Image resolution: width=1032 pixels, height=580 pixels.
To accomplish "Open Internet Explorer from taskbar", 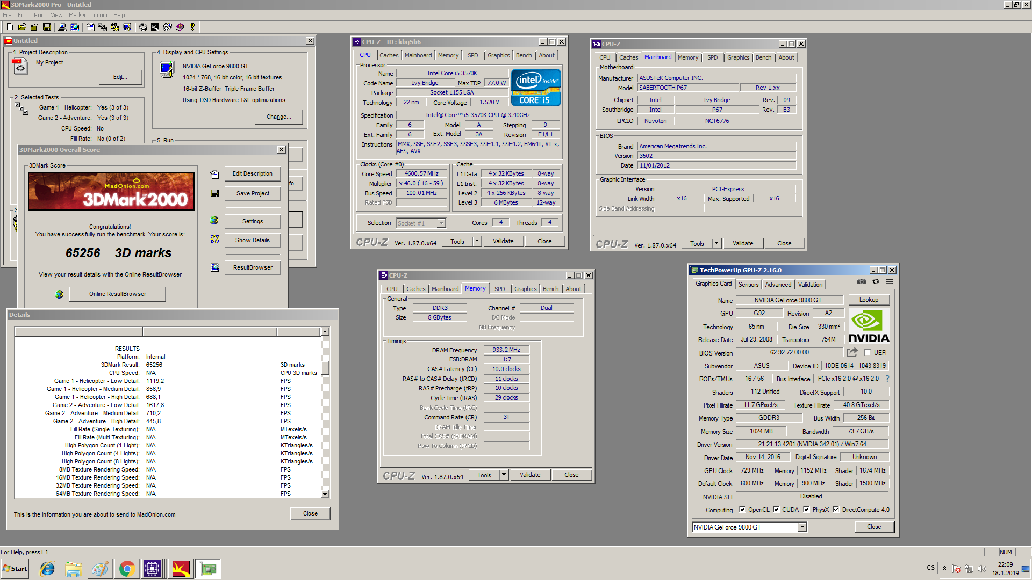I will [47, 569].
